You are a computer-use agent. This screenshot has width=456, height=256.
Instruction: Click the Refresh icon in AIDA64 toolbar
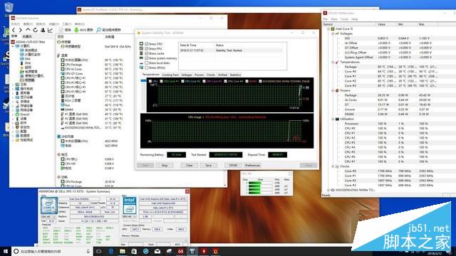tap(36, 30)
